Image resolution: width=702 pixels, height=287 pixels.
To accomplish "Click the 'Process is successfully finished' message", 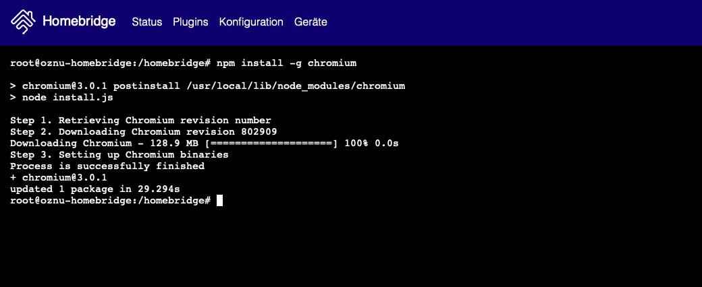I will click(107, 166).
